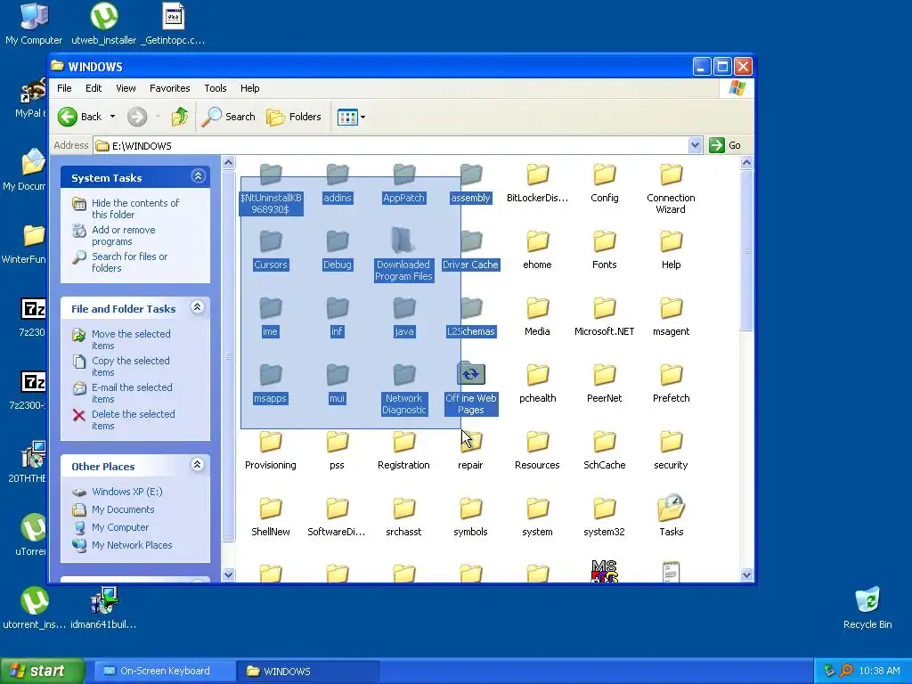Open the Help menu
912x684 pixels.
(250, 88)
